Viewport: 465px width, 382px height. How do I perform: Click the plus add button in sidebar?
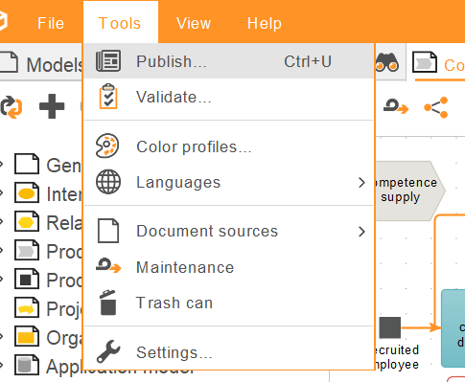coord(52,106)
